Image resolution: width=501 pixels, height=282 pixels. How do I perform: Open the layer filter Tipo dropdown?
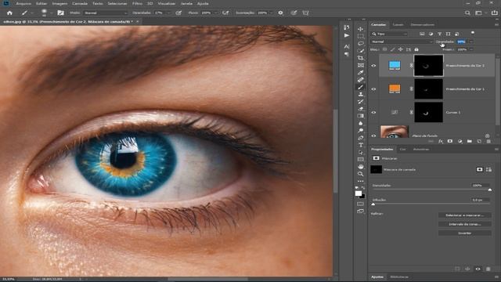390,34
